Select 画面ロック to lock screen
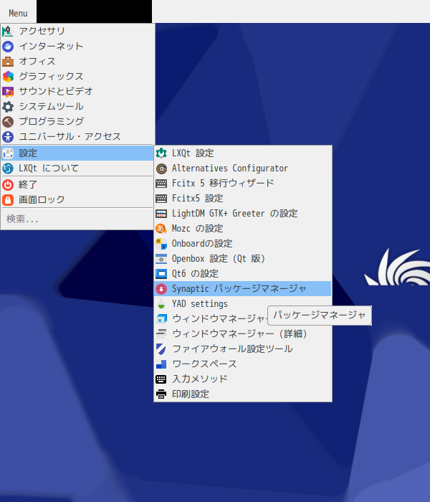The image size is (430, 502). [77, 200]
